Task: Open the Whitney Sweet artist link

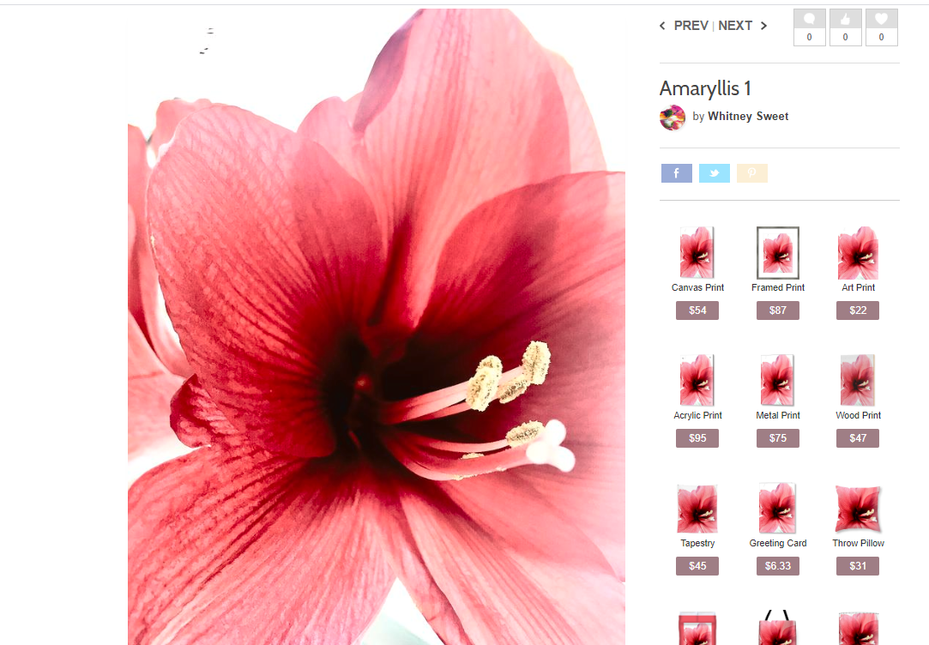Action: (747, 117)
